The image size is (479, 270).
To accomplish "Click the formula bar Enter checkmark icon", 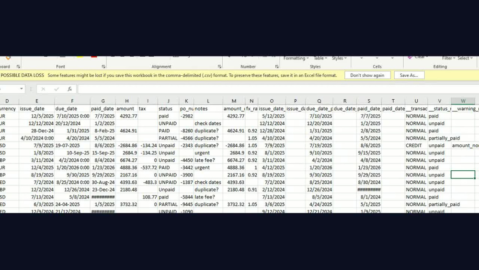I will (57, 89).
